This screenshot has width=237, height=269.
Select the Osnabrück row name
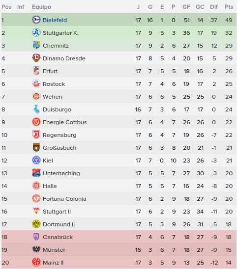pos(58,237)
